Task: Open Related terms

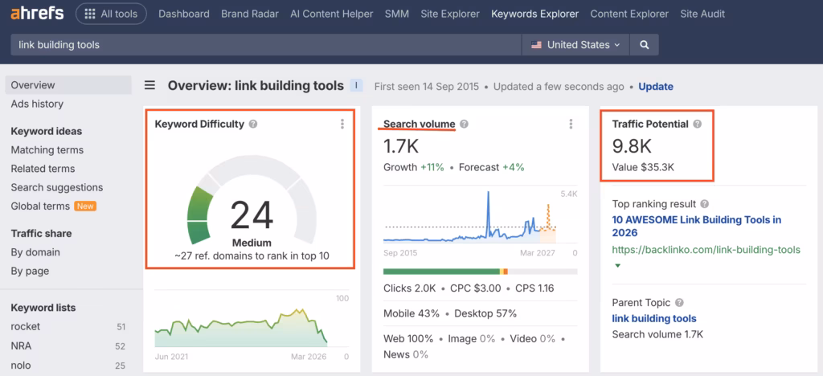Action: point(43,169)
